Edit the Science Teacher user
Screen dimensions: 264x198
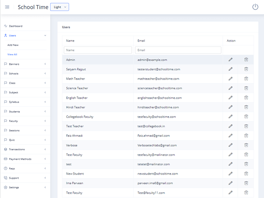(x=230, y=88)
